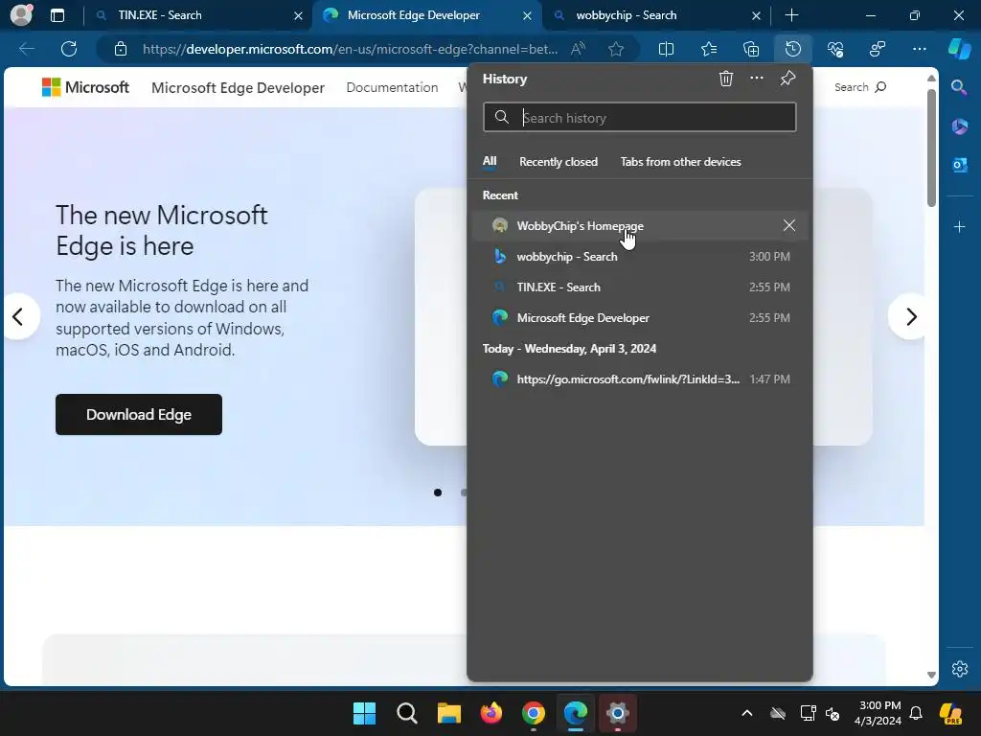The image size is (981, 736).
Task: Open sidebar settings gear icon
Action: (x=959, y=668)
